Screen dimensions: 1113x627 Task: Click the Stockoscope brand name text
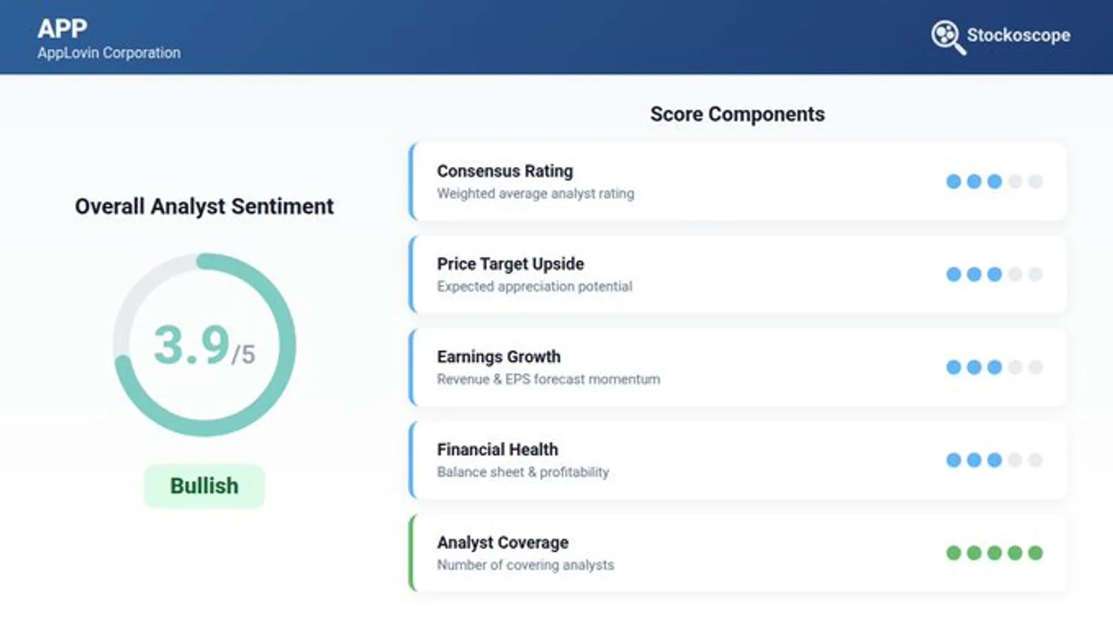[1018, 35]
